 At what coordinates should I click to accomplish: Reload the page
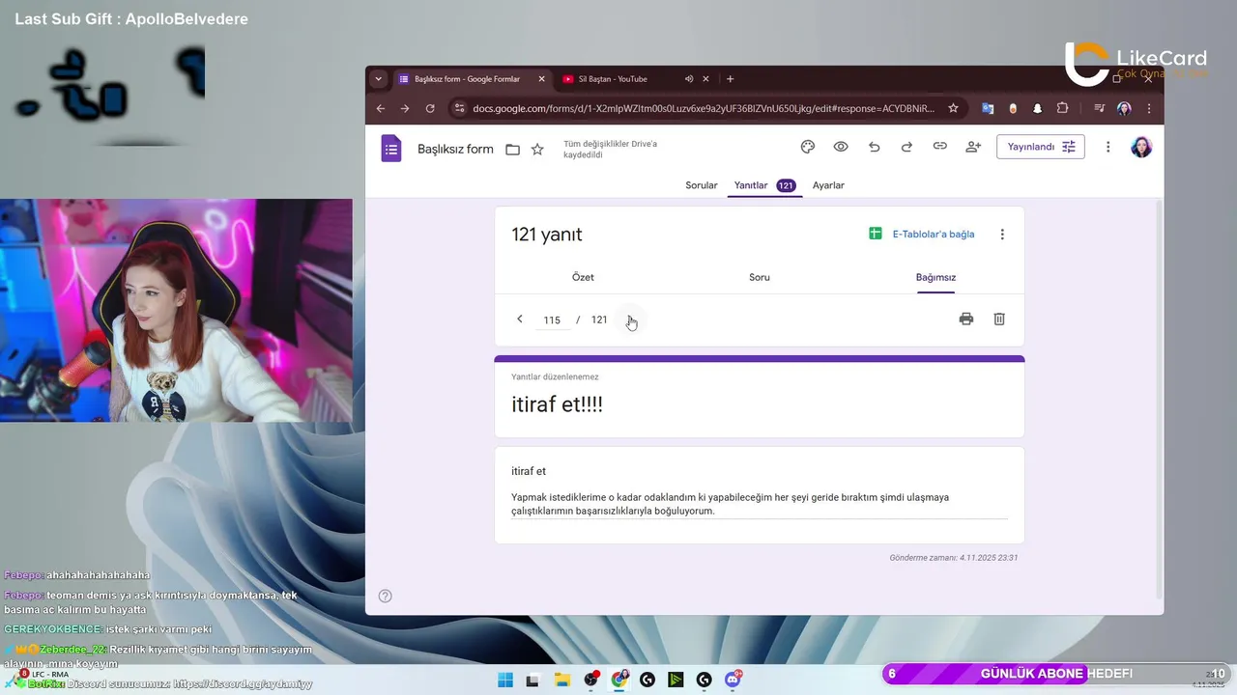coord(430,108)
